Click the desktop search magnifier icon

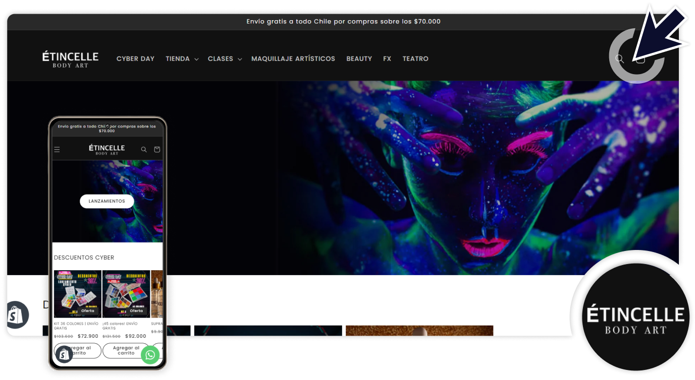(x=619, y=59)
